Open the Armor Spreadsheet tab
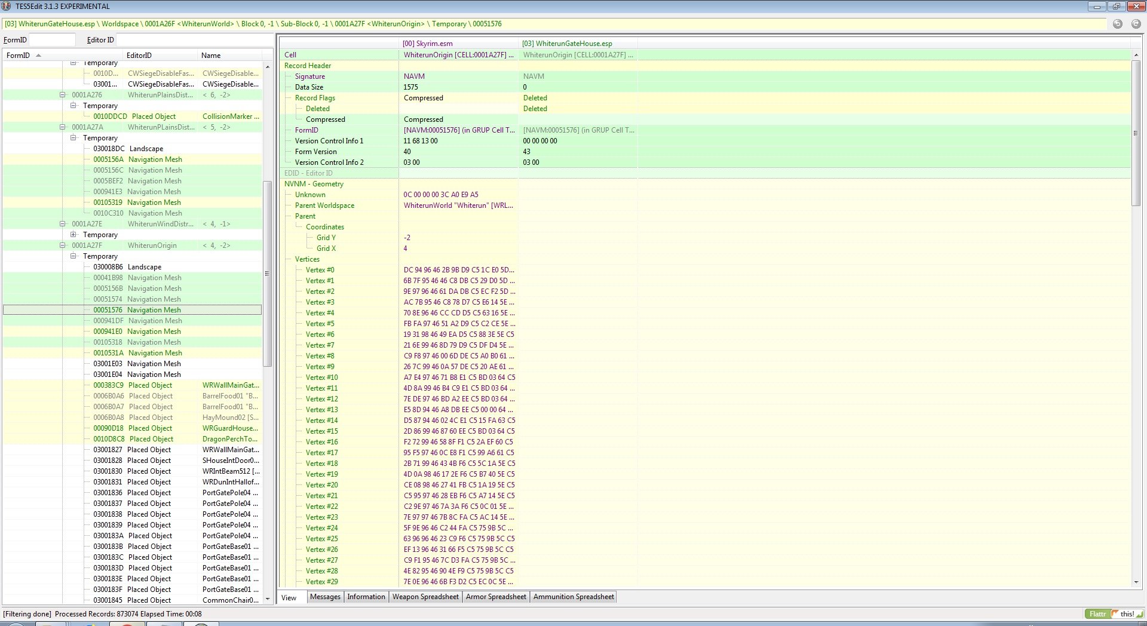The height and width of the screenshot is (626, 1147). pos(496,597)
